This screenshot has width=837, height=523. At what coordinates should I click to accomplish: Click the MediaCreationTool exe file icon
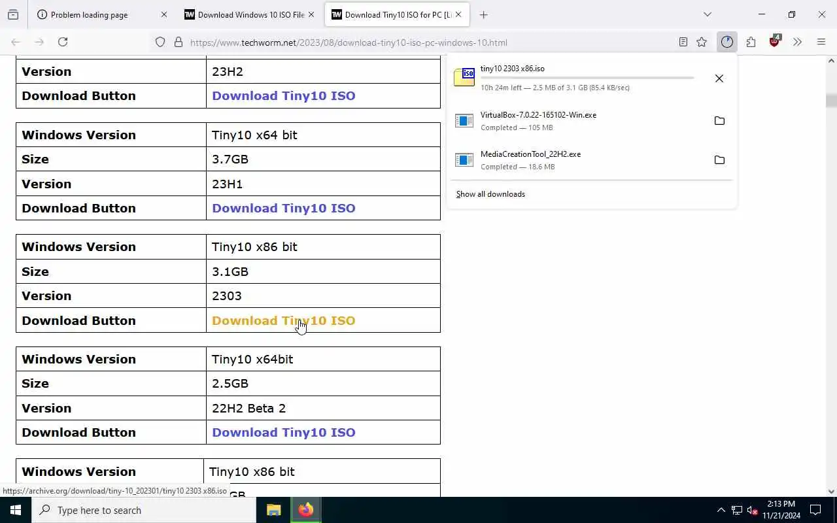click(464, 160)
